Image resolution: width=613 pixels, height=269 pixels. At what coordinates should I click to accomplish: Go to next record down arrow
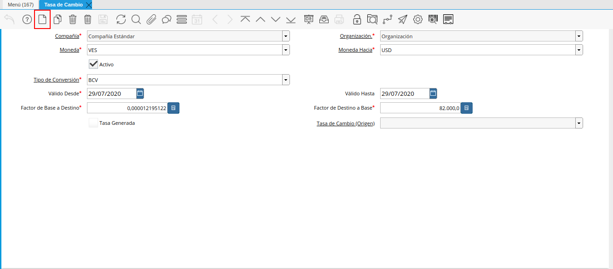tap(276, 19)
